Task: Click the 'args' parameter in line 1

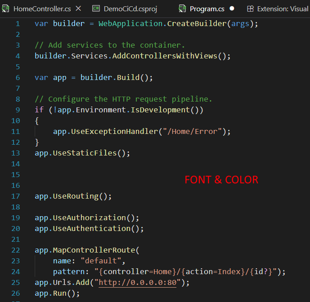Action: pos(240,24)
